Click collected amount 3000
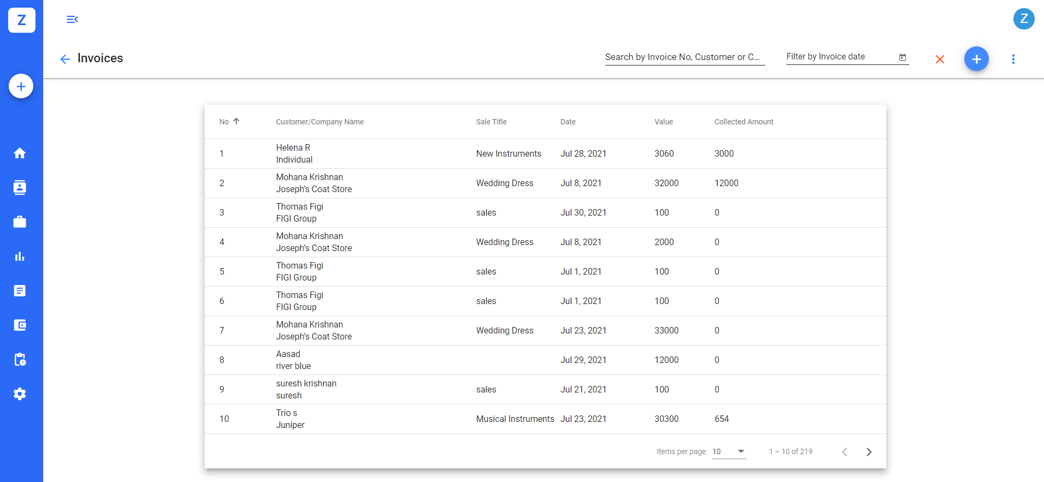Viewport: 1044px width, 482px height. point(724,154)
